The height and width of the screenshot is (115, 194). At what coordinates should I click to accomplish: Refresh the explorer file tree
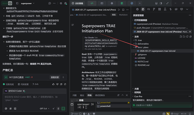pos(187,37)
